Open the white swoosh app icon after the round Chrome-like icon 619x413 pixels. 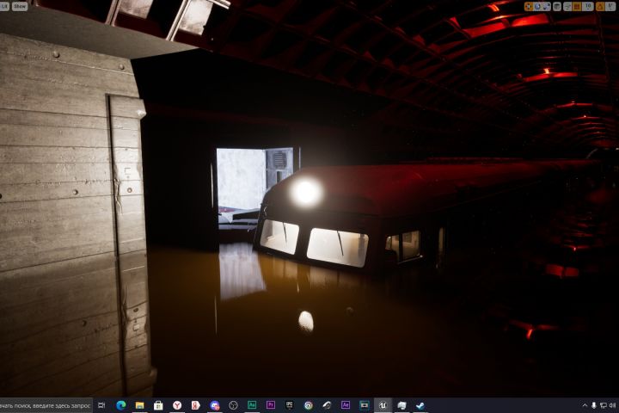pyautogui.click(x=327, y=405)
